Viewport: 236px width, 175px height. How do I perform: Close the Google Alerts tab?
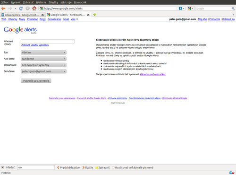[88, 15]
